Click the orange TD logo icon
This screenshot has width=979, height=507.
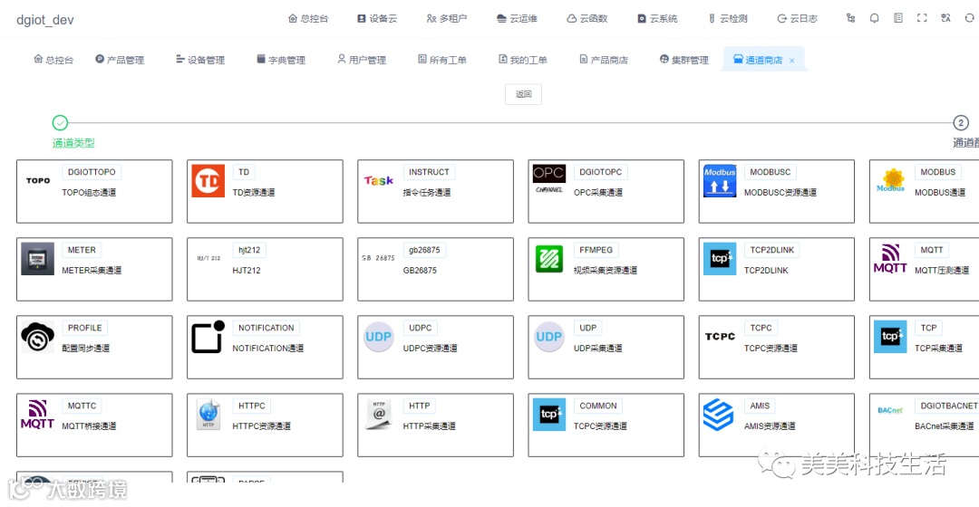[208, 181]
